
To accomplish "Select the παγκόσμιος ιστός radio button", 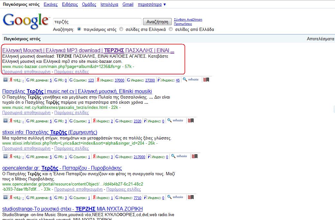I will pyautogui.click(x=79, y=29).
